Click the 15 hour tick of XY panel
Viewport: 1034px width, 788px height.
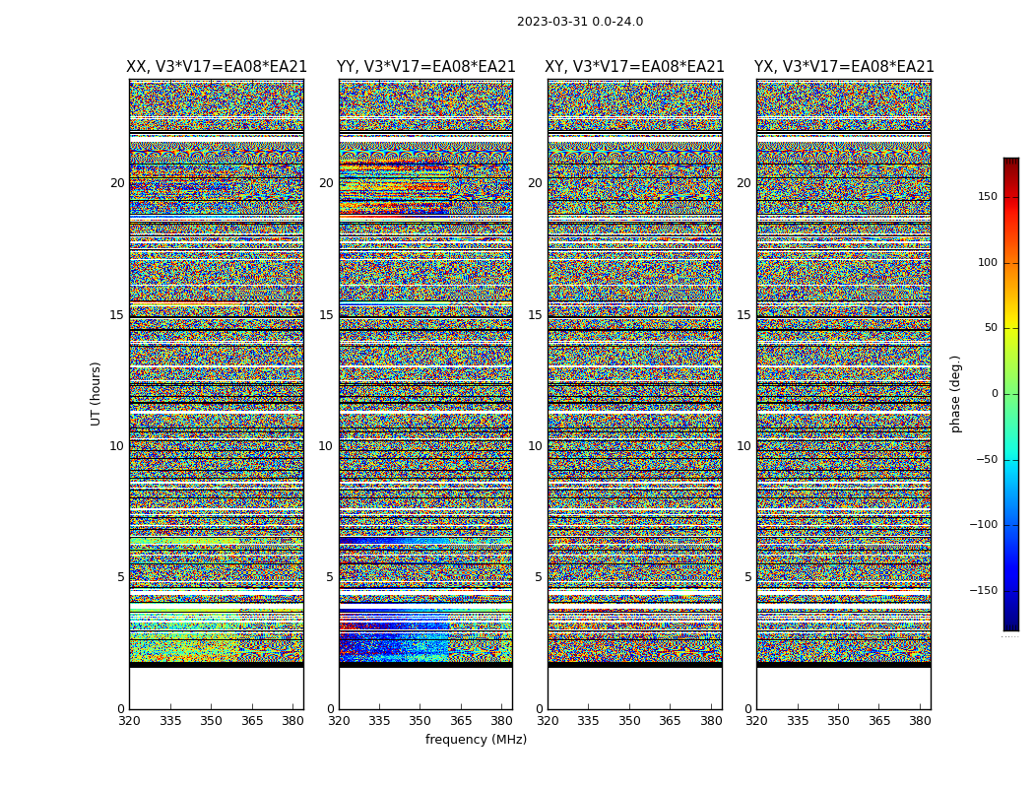(x=536, y=314)
